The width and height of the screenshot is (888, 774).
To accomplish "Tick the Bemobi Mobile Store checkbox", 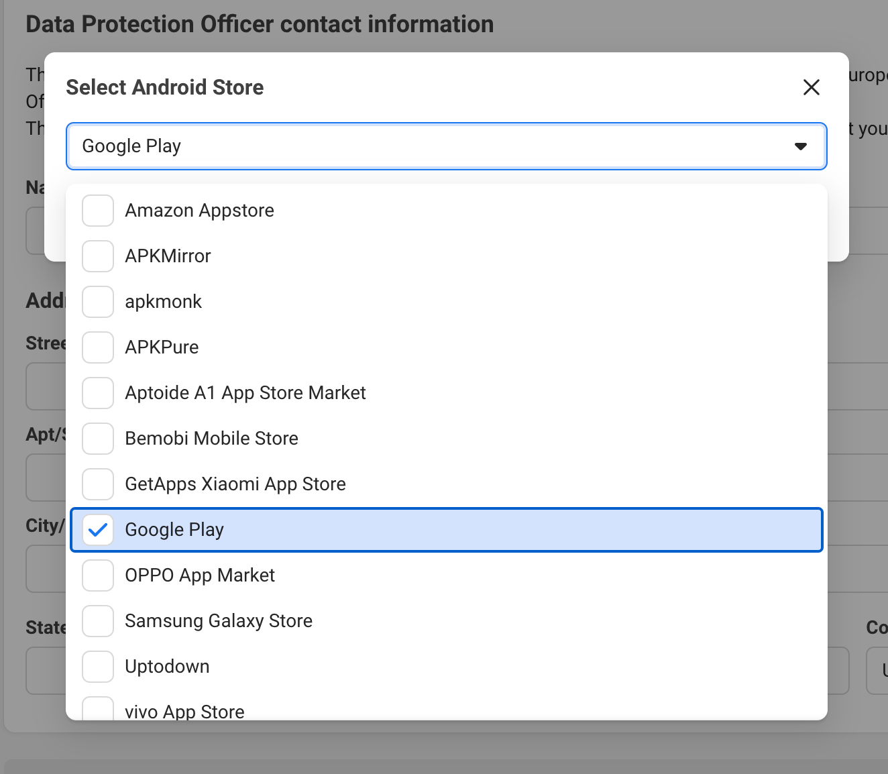I will click(98, 439).
